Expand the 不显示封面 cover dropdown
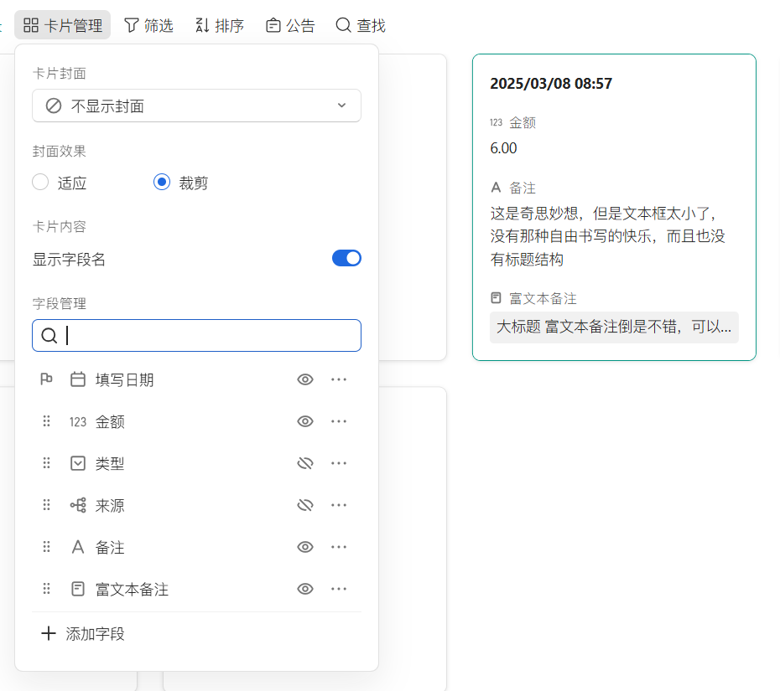The width and height of the screenshot is (780, 691). [196, 106]
